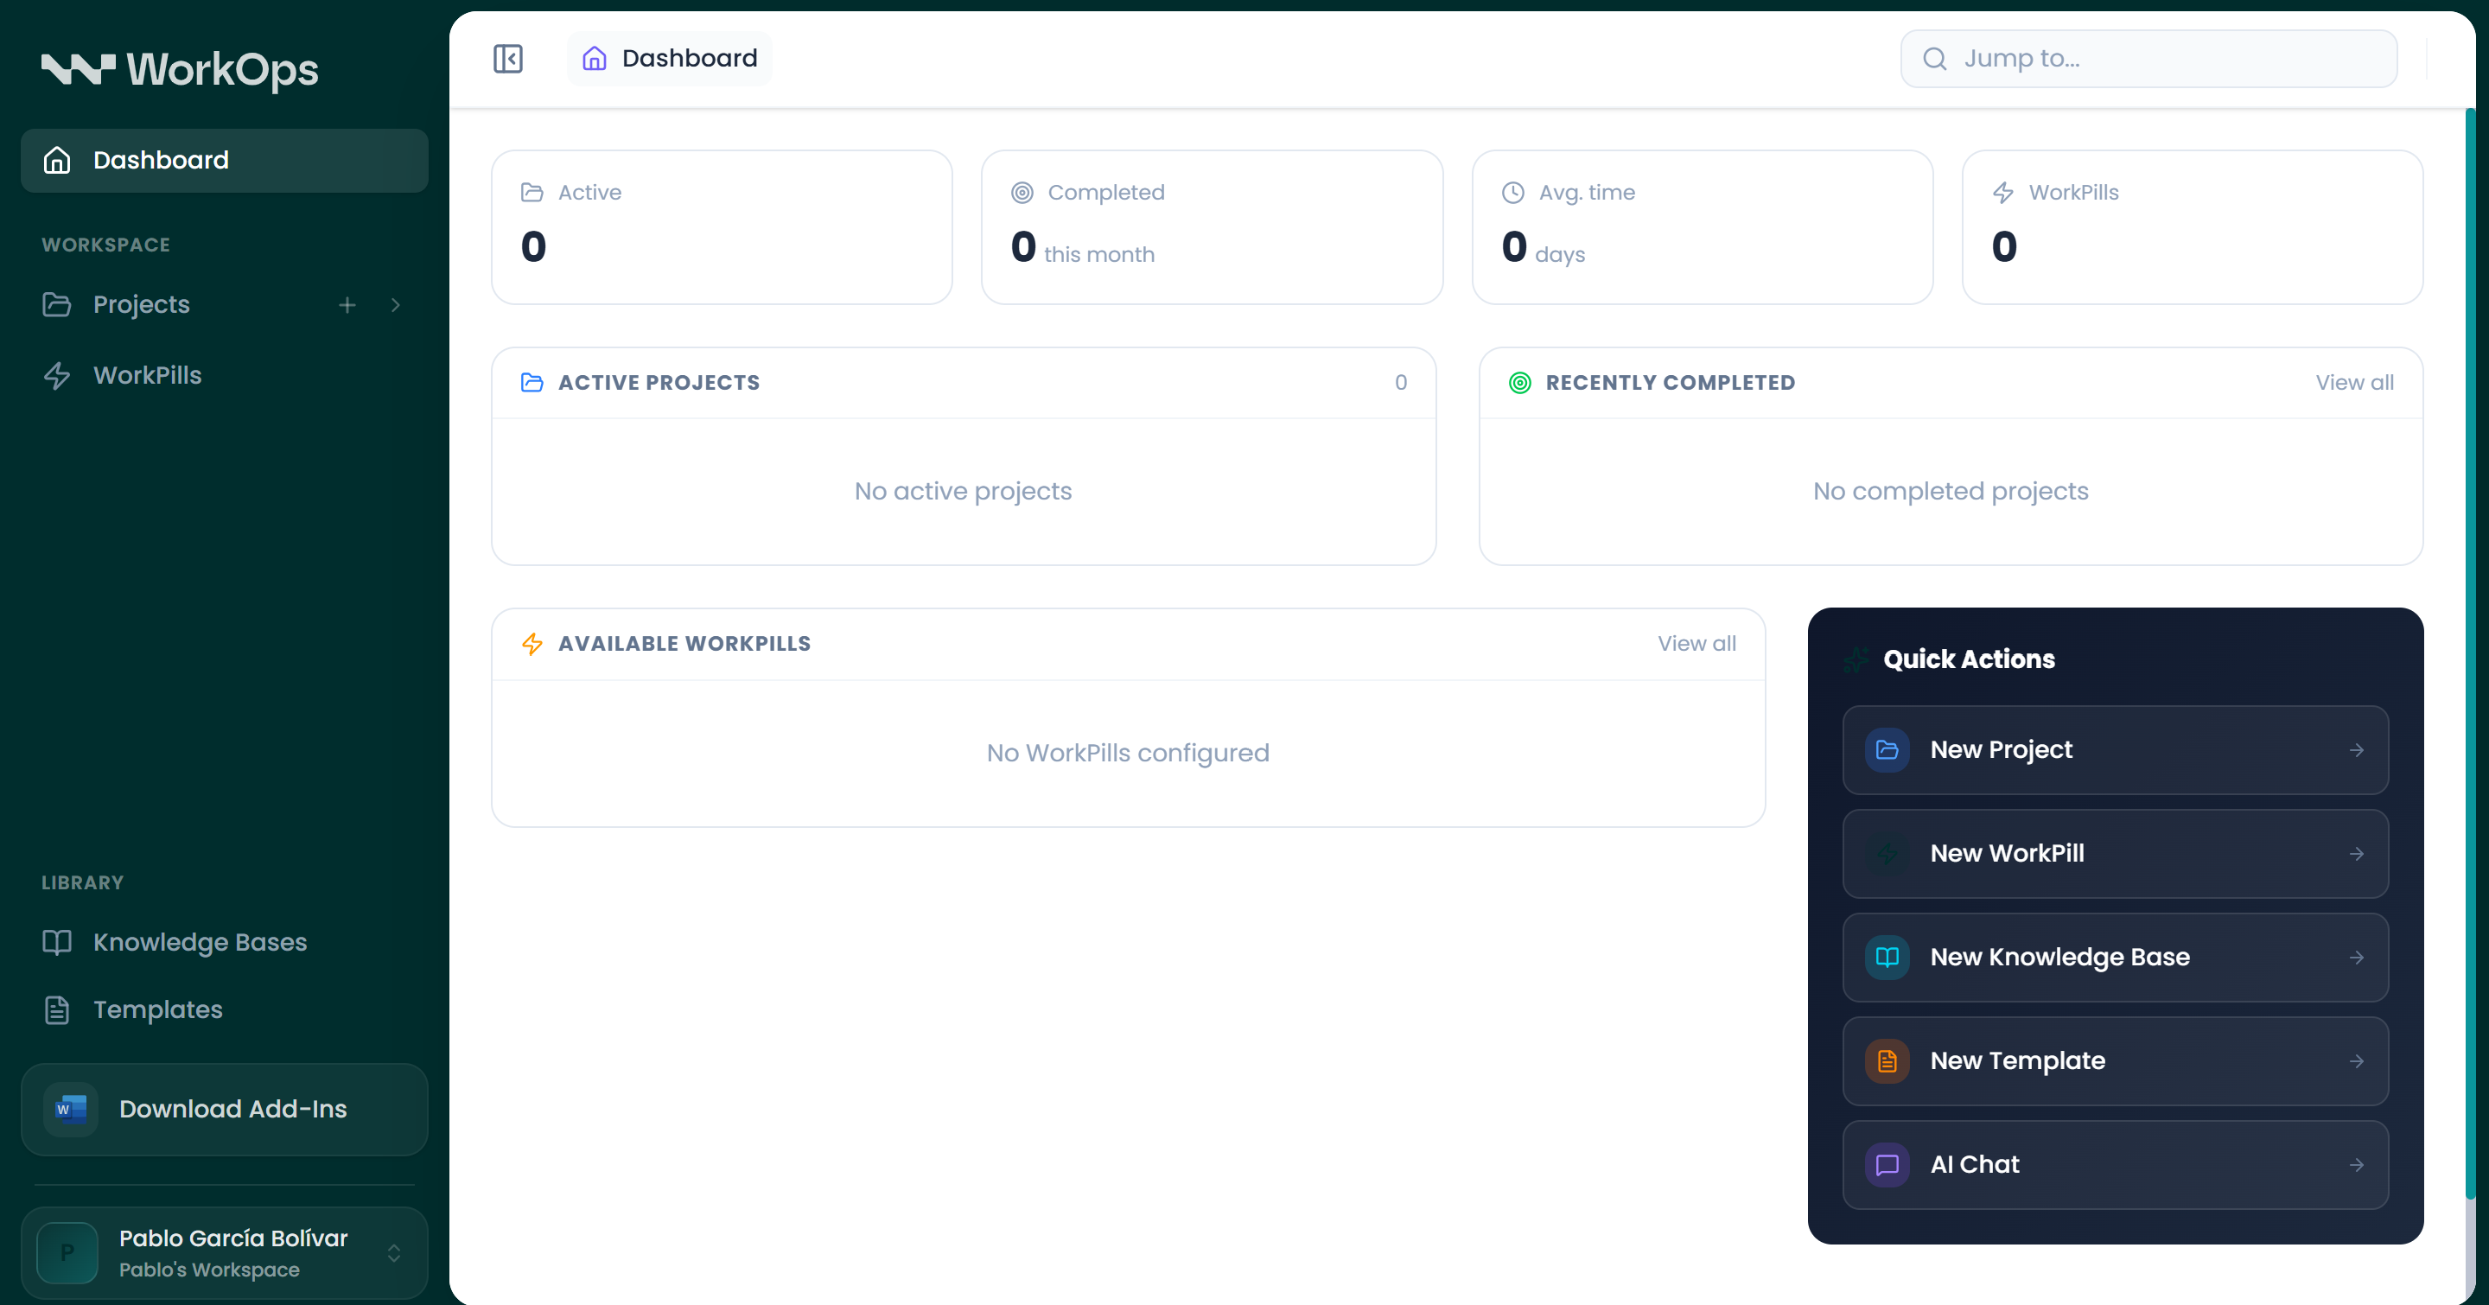This screenshot has width=2489, height=1305.
Task: Collapse the sidebar panel toggle icon
Action: 508,59
